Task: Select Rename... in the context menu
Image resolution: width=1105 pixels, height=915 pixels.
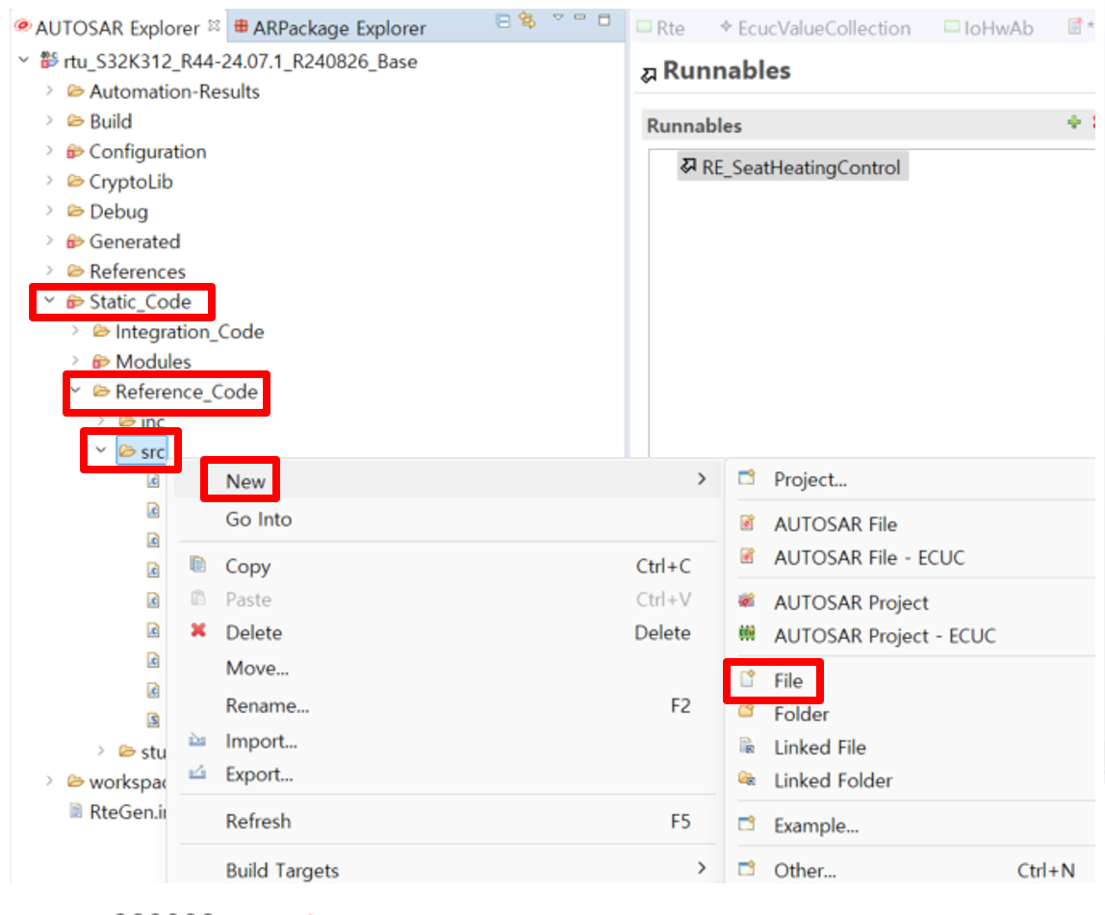Action: pos(267,706)
